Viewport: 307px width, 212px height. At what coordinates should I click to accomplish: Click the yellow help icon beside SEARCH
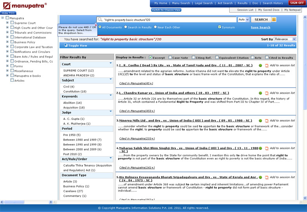click(x=274, y=19)
